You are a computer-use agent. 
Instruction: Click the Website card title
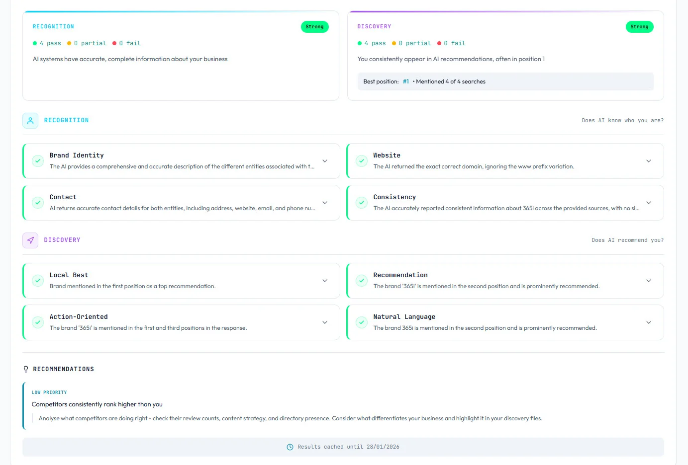(387, 155)
